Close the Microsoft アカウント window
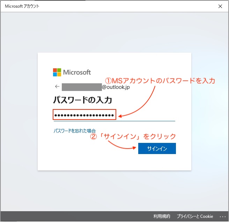Screen dimensions: 229x222 [x=220, y=6]
